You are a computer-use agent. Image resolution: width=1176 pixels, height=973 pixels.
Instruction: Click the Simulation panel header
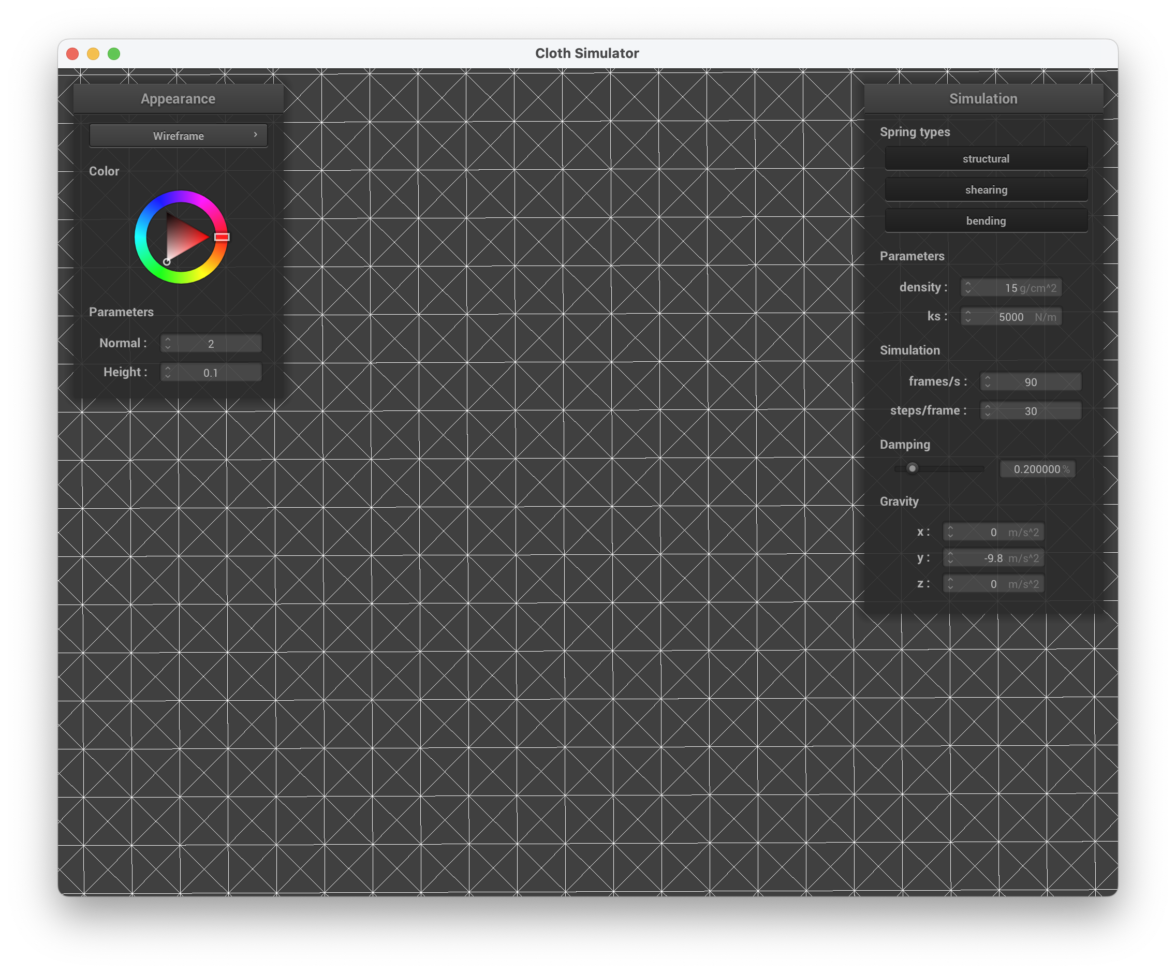(x=983, y=99)
